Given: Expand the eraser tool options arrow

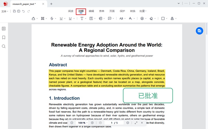Looking at the screenshot, I should click(155, 18).
